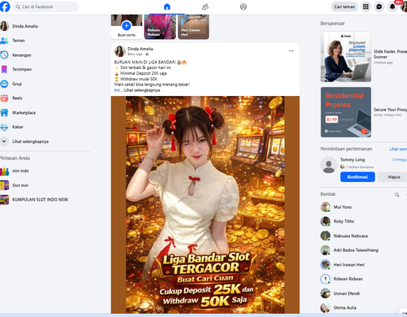The height and width of the screenshot is (317, 407).
Task: Open the Friends tab in top navigation
Action: (205, 7)
